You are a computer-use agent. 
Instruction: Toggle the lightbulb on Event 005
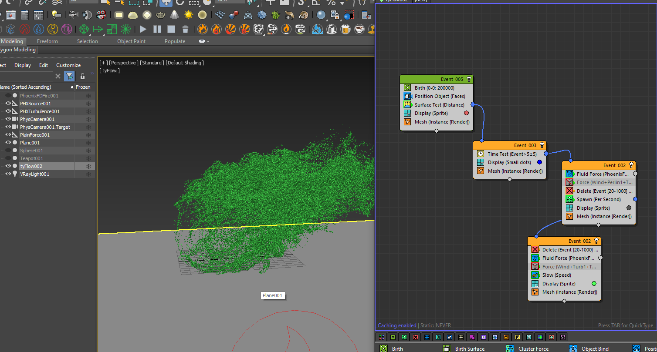click(469, 79)
